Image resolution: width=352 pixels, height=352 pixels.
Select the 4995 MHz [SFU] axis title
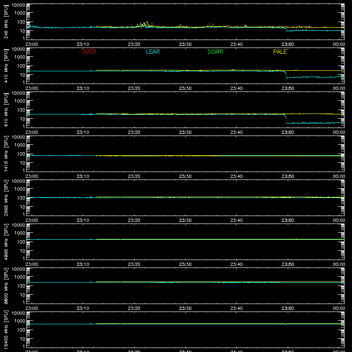(6, 242)
